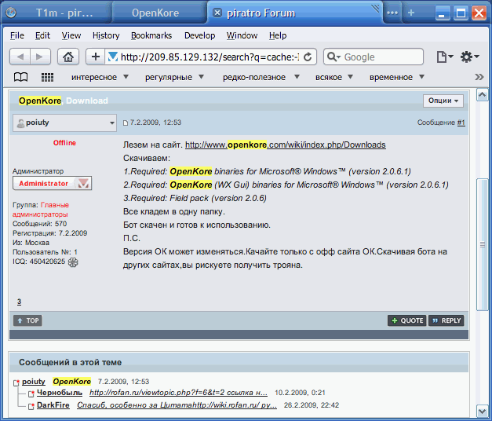The height and width of the screenshot is (421, 492).
Task: Click the OpenKore title in thread list
Action: pos(72,382)
